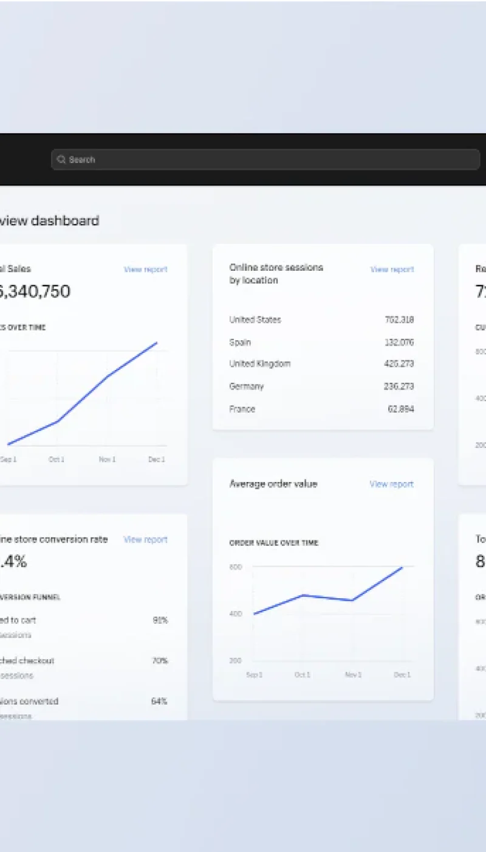Viewport: 486px width, 852px height.
Task: Click the order value over time chart line
Action: click(328, 596)
